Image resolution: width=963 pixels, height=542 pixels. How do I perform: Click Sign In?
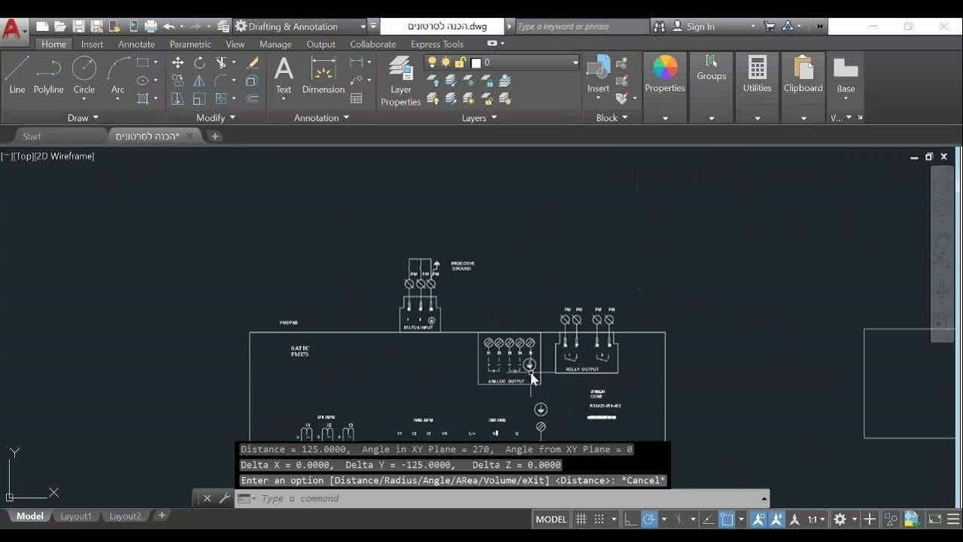point(700,26)
